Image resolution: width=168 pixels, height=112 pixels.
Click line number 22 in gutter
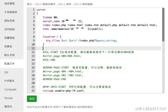(x=33, y=91)
